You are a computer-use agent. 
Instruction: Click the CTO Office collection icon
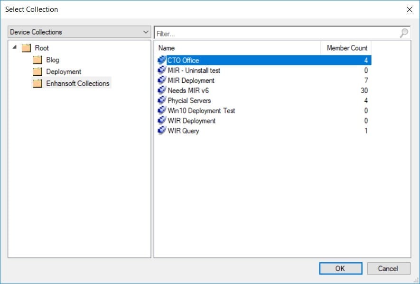(162, 60)
